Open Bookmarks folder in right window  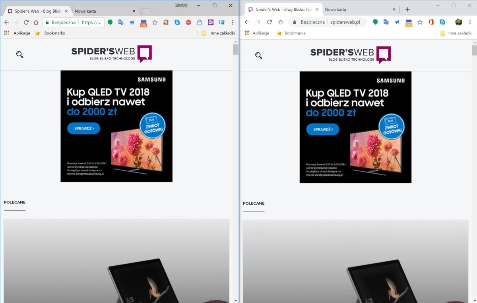291,33
